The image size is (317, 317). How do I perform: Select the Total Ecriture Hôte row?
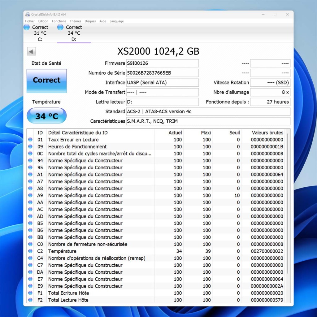pos(156,293)
